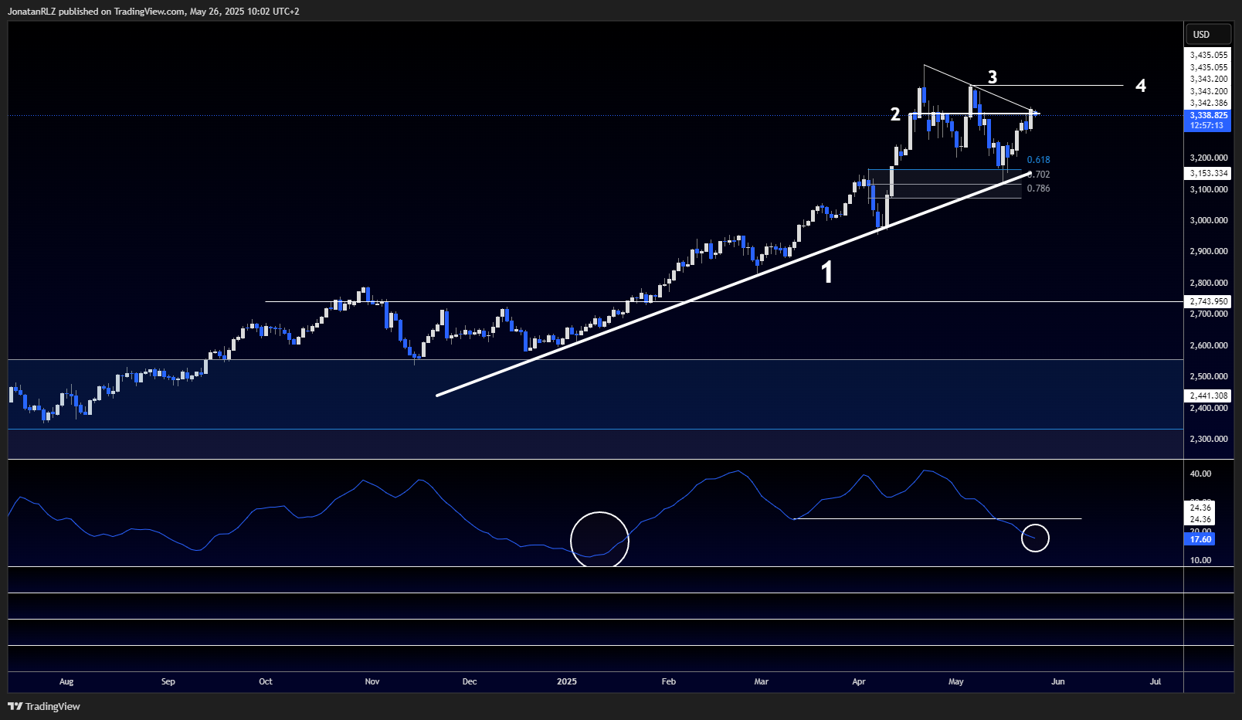This screenshot has height=720, width=1242.
Task: Click the 0.702 Fibonacci level label
Action: click(x=1040, y=175)
